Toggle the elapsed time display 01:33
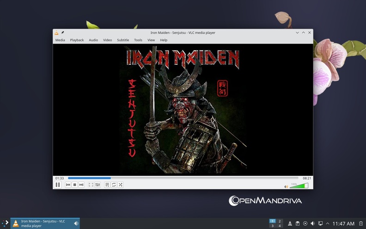Screen dimensions: 366x229 click(x=60, y=178)
